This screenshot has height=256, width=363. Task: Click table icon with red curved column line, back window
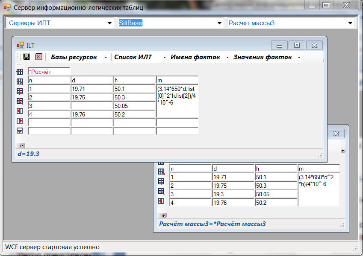click(161, 191)
